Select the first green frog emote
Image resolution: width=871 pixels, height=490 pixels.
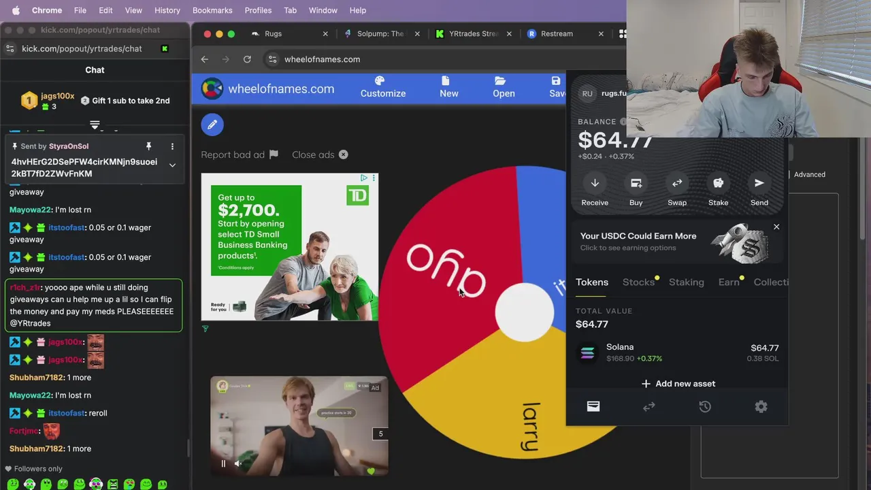coord(13,485)
